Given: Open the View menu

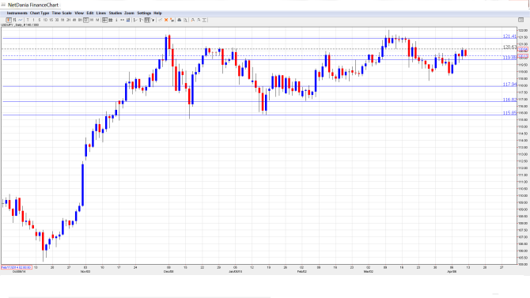Looking at the screenshot, I should point(79,13).
